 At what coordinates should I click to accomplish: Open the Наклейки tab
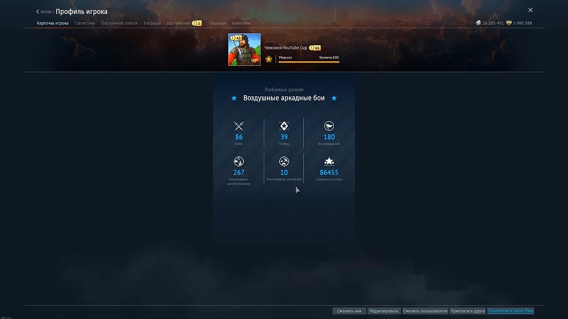pyautogui.click(x=241, y=23)
